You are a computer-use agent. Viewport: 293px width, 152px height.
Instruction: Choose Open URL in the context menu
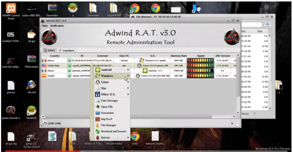(112, 107)
